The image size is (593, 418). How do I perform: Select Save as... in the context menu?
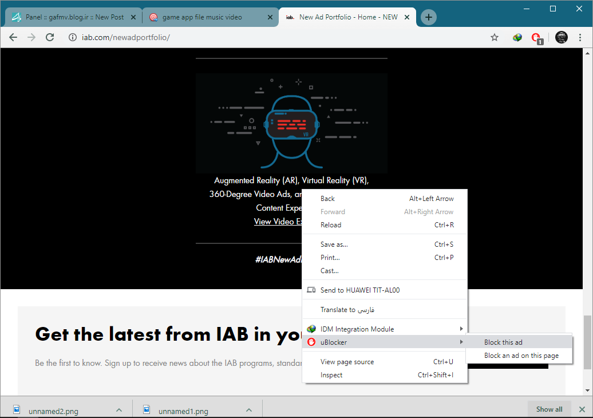click(385, 245)
